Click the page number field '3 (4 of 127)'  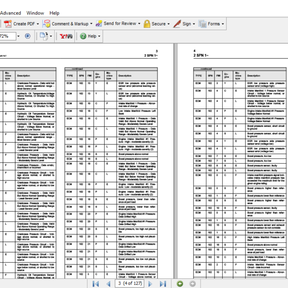[130, 283]
